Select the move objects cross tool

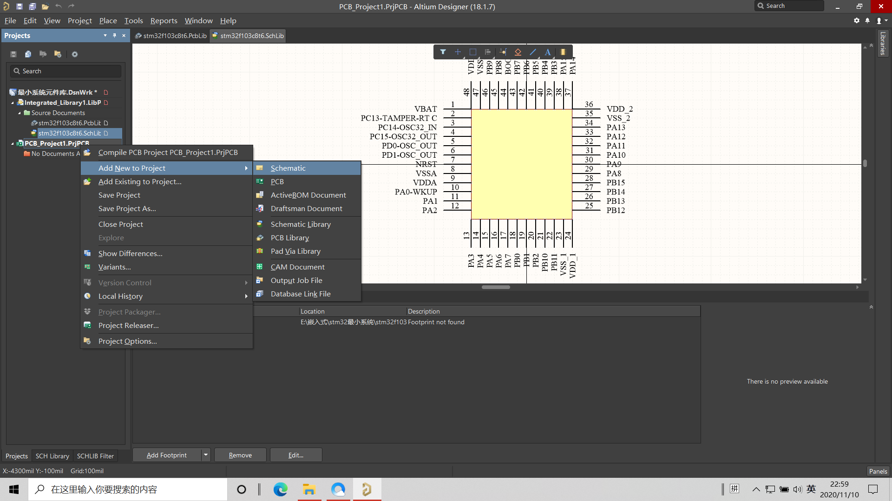click(458, 52)
